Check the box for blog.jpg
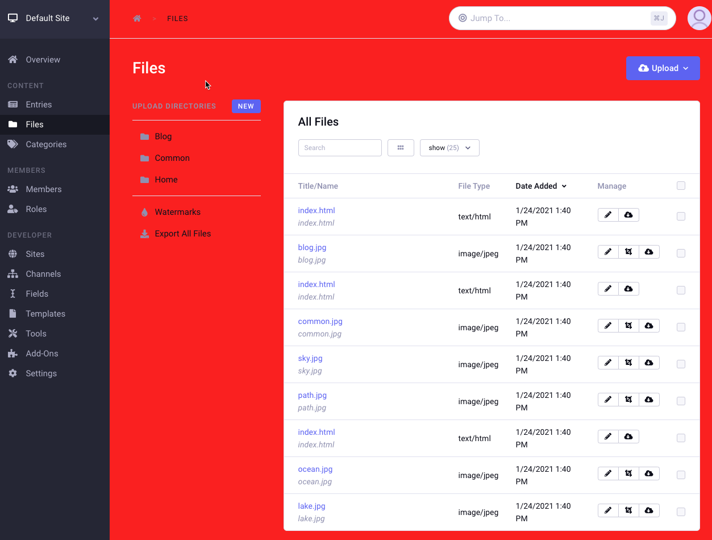Viewport: 712px width, 540px height. tap(681, 253)
